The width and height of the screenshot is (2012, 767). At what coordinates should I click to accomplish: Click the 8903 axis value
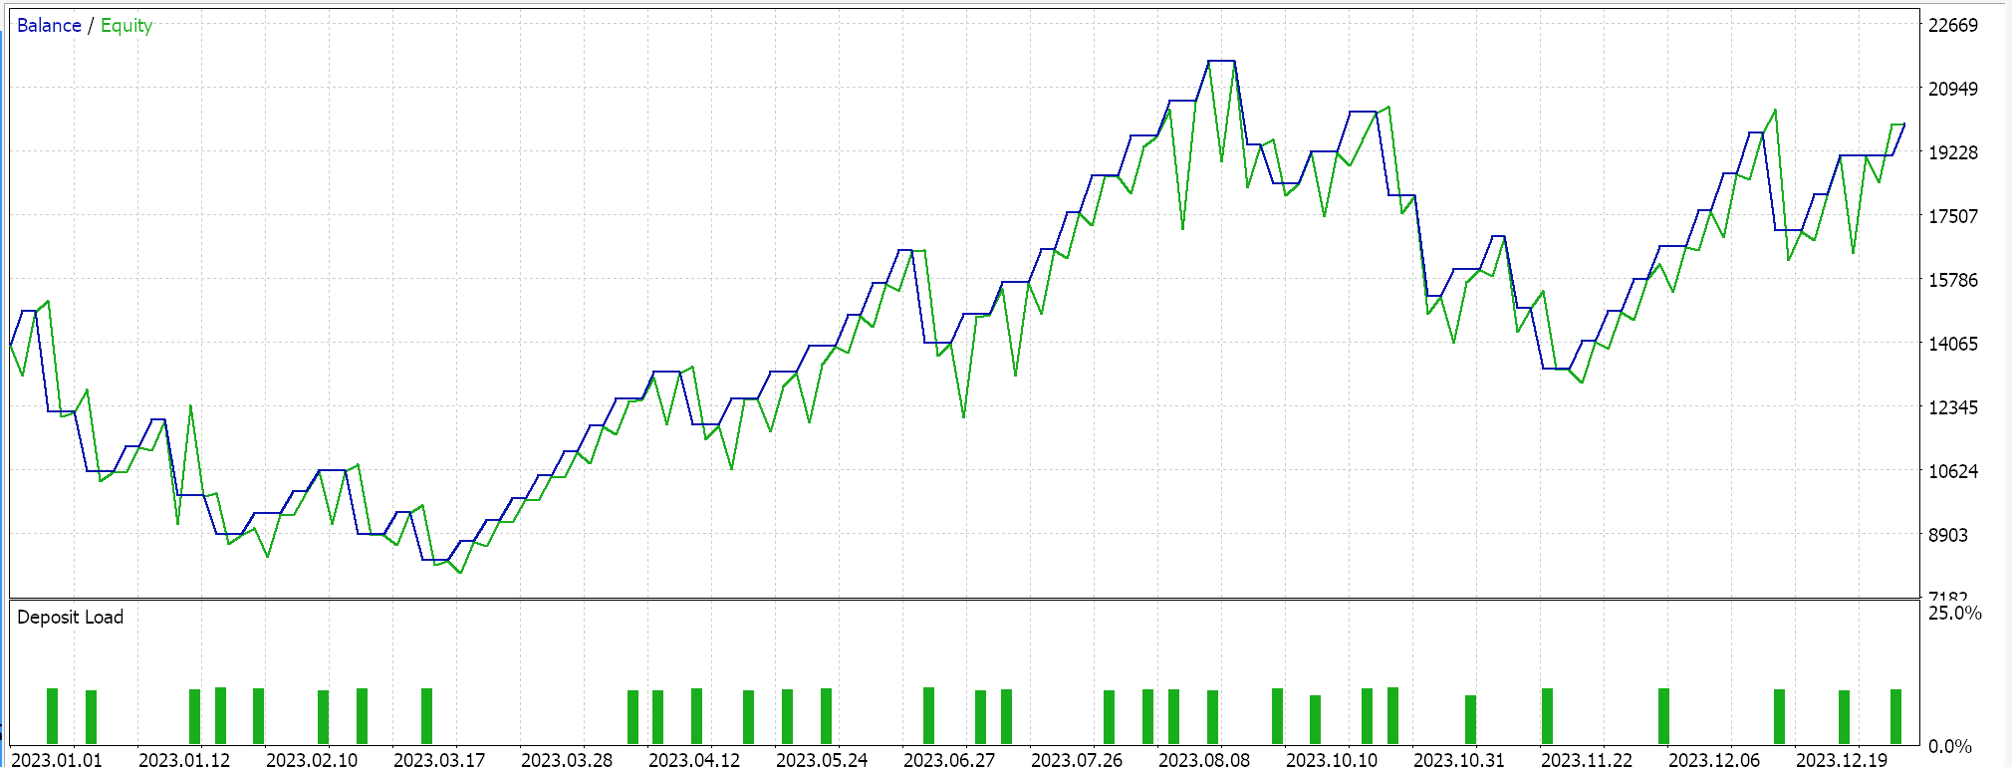click(1948, 535)
